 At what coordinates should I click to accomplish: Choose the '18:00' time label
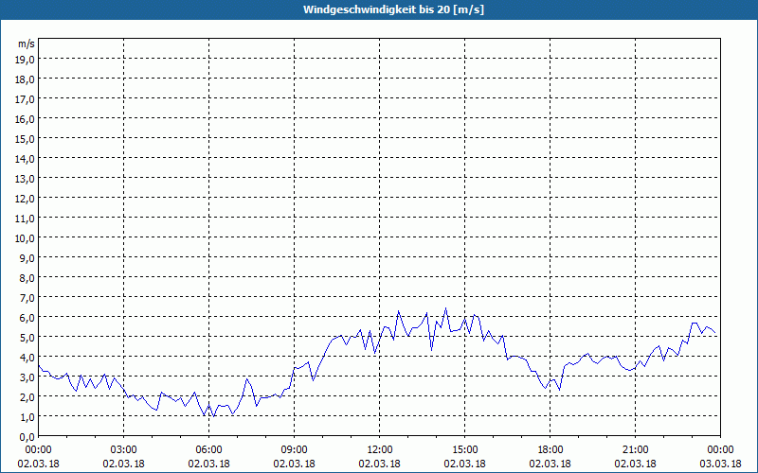click(550, 450)
